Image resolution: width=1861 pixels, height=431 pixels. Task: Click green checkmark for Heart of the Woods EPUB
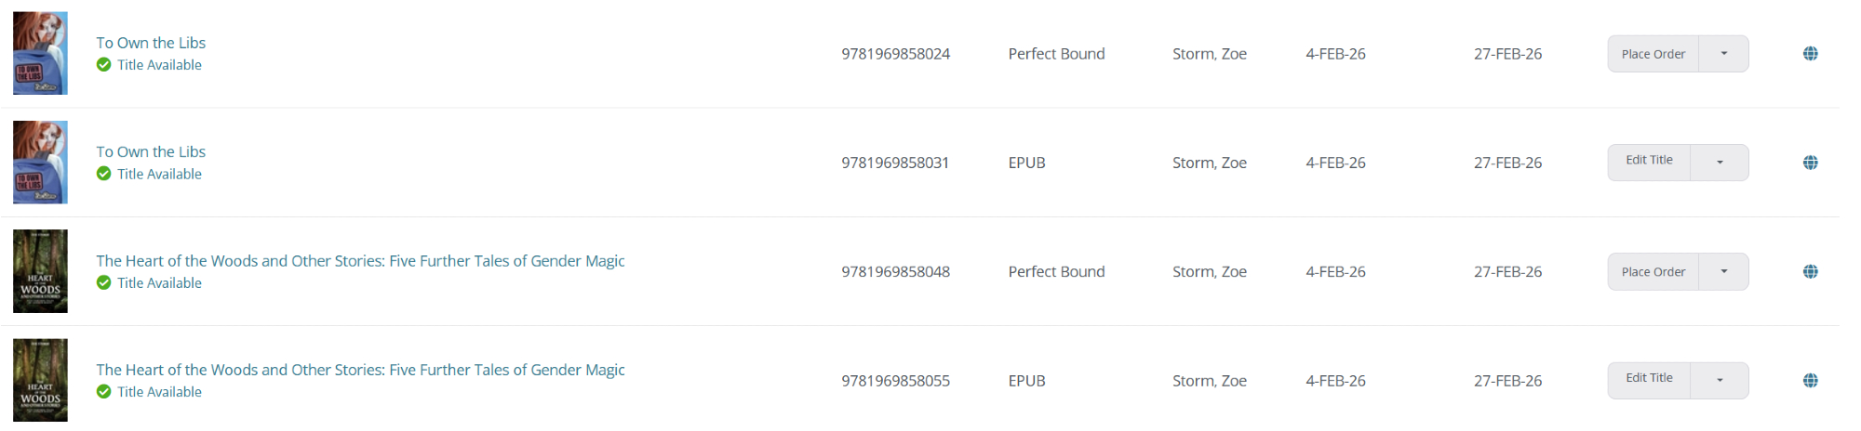104,392
